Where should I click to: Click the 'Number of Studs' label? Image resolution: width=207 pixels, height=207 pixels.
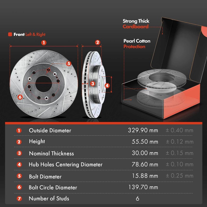(49, 198)
